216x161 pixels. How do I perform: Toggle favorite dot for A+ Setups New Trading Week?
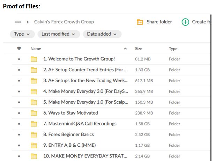(x=19, y=81)
